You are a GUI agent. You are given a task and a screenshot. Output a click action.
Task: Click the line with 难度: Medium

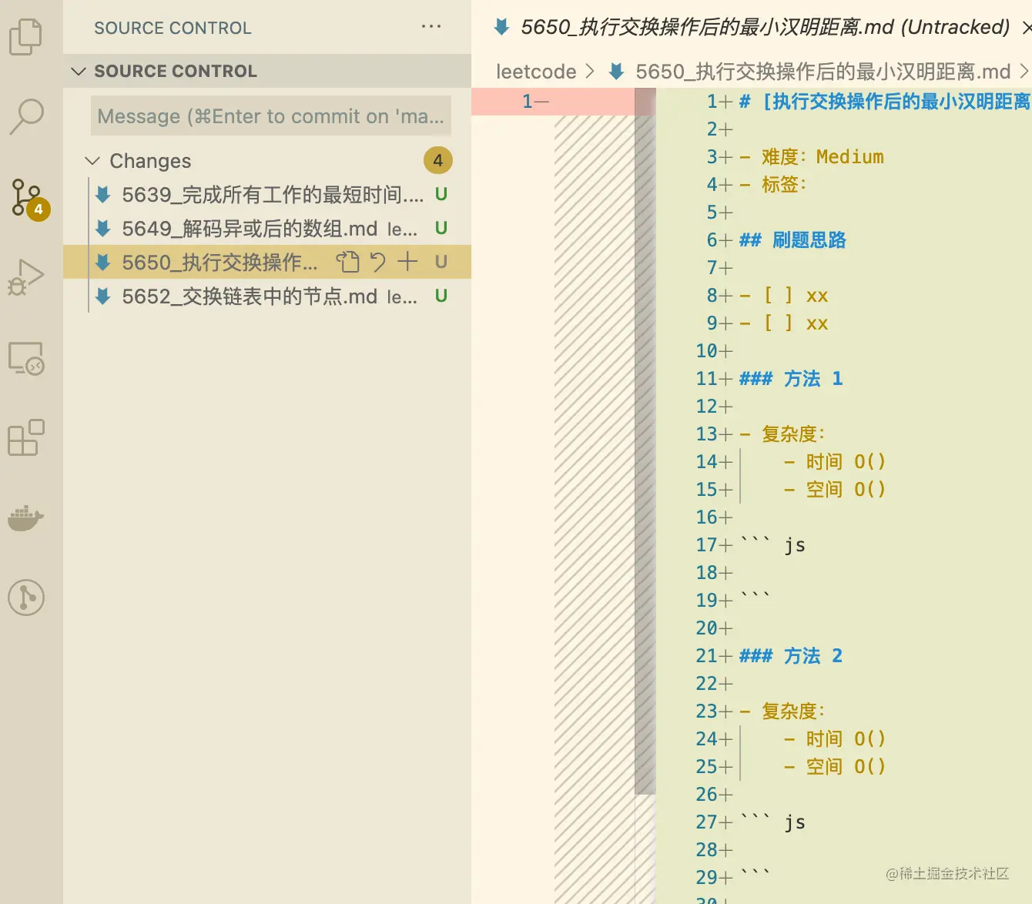[811, 157]
